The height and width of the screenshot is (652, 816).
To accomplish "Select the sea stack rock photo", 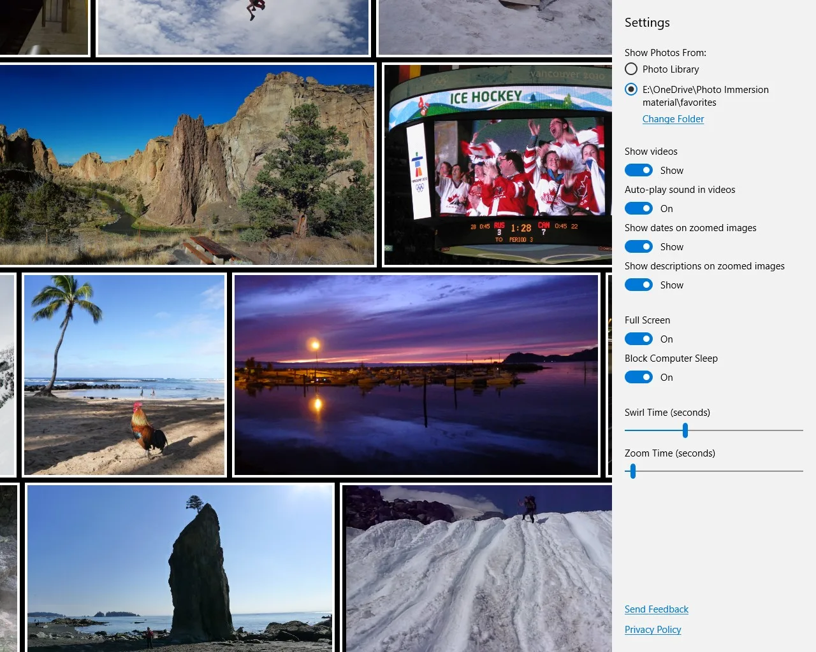I will tap(180, 568).
